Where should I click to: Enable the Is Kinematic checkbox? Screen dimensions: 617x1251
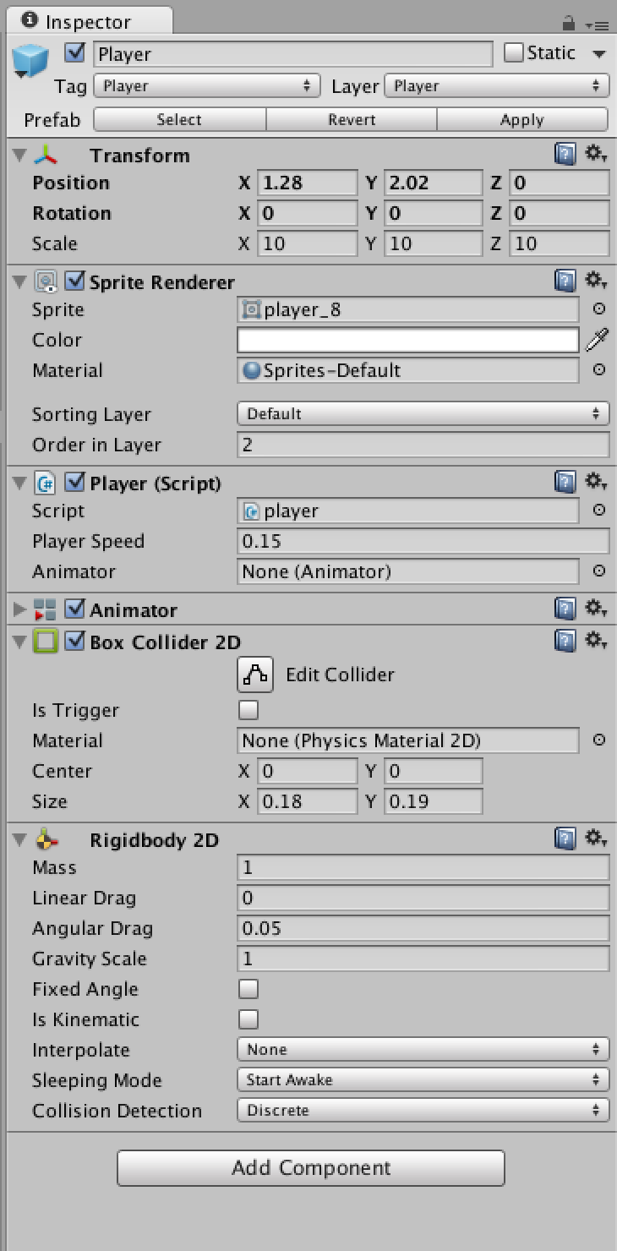pos(248,1019)
